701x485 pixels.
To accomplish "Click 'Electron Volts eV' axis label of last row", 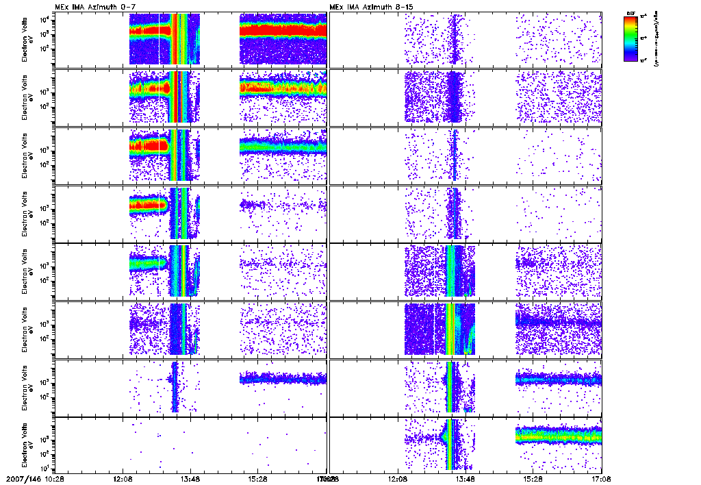I will [27, 446].
